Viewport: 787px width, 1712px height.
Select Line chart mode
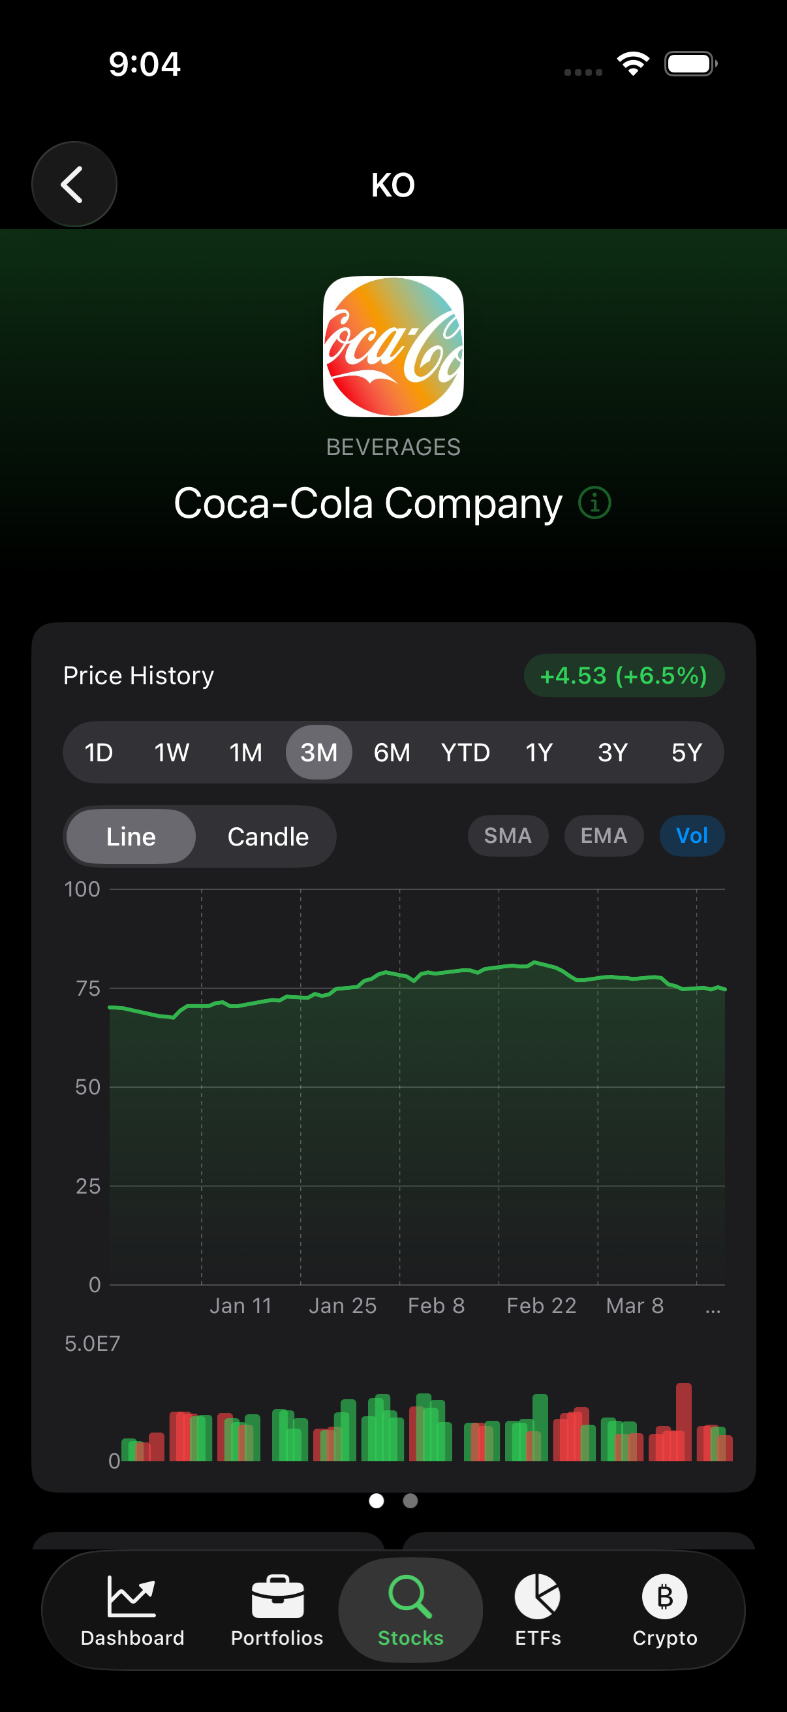130,836
